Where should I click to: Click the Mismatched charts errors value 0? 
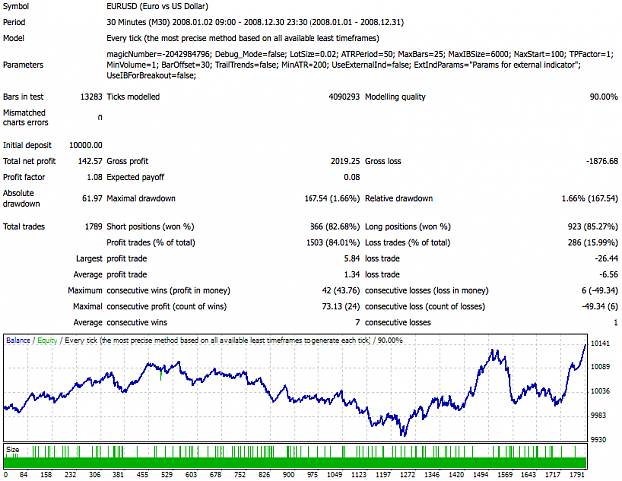[x=100, y=118]
